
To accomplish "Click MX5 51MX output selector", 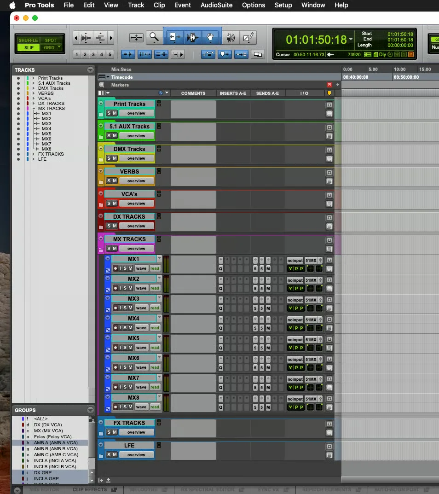I will pos(311,340).
